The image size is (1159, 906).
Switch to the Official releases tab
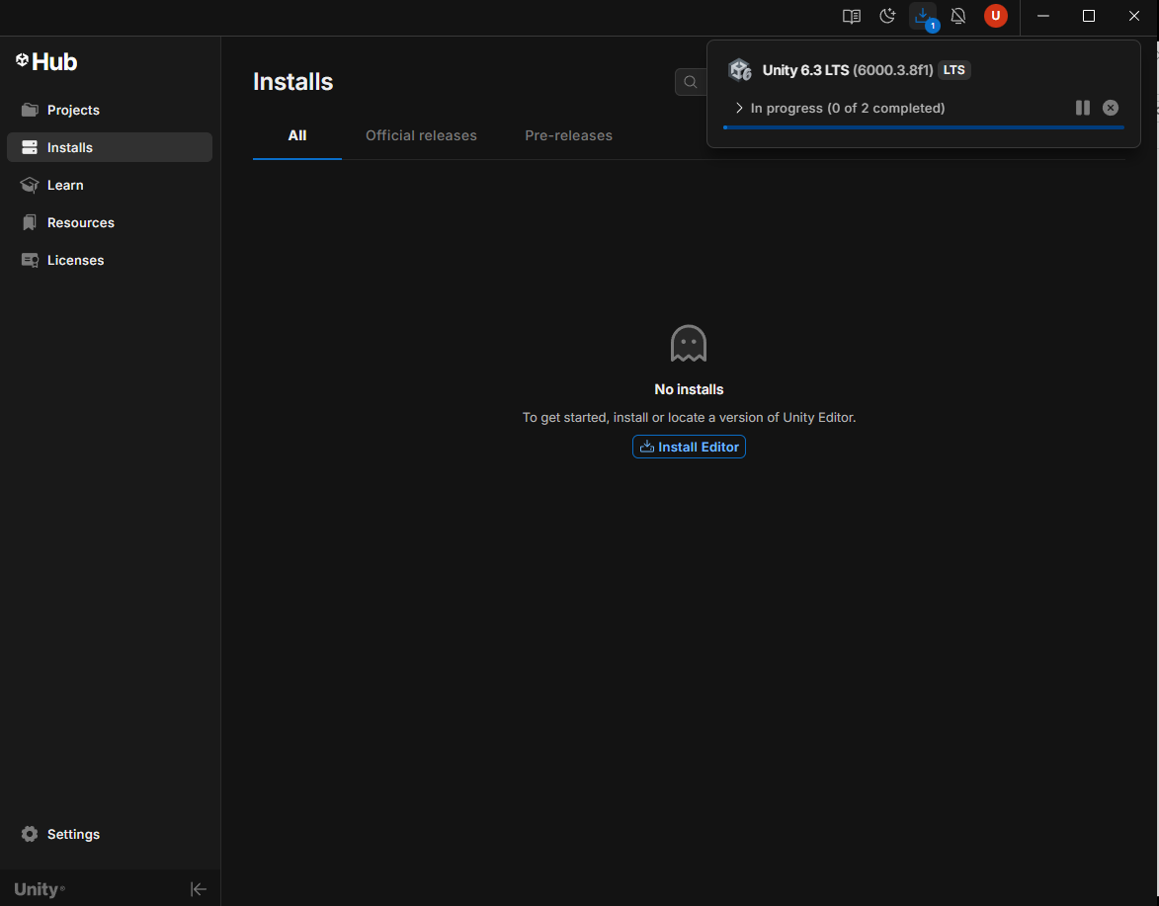421,135
